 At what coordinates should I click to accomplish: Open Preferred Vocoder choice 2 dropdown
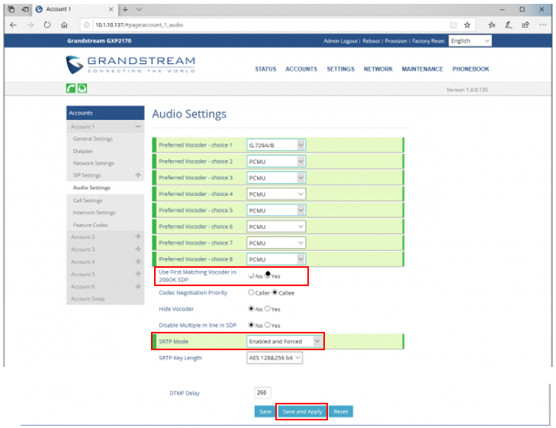click(x=276, y=161)
